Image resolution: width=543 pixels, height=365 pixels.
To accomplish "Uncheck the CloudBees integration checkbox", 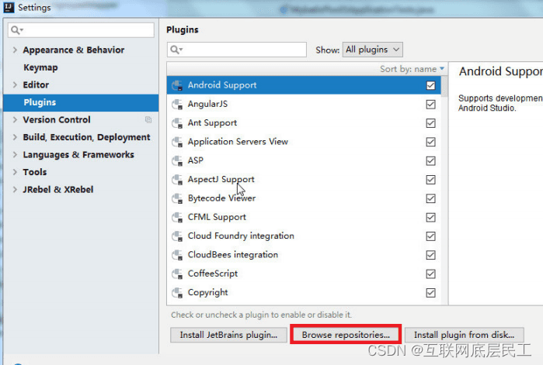I will point(431,255).
